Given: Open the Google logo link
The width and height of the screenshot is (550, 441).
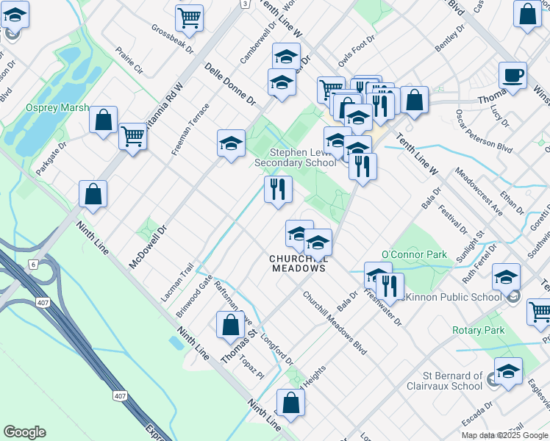Looking at the screenshot, I should (x=24, y=432).
